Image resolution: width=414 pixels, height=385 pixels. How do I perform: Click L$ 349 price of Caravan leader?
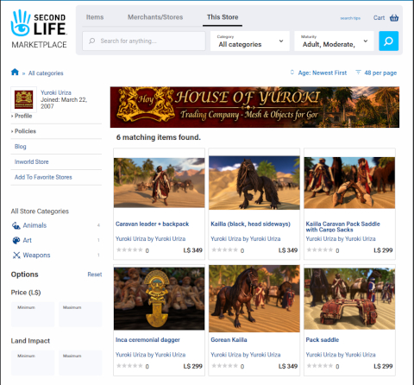(x=193, y=250)
